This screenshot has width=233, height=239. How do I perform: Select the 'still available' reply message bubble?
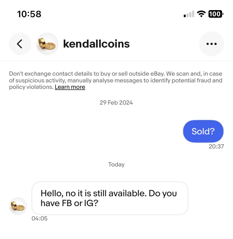coord(110,198)
